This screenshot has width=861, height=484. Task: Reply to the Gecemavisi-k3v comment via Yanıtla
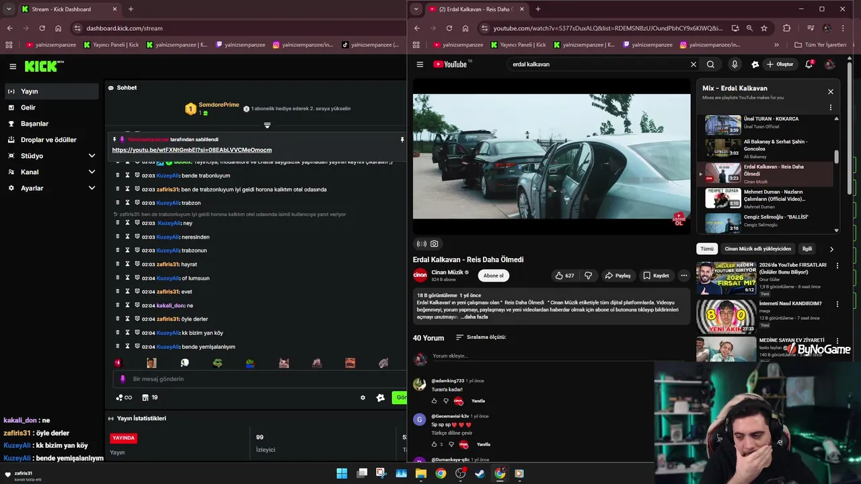coord(484,444)
